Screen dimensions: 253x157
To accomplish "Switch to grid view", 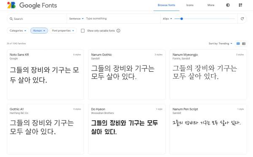I will pyautogui.click(x=238, y=43).
